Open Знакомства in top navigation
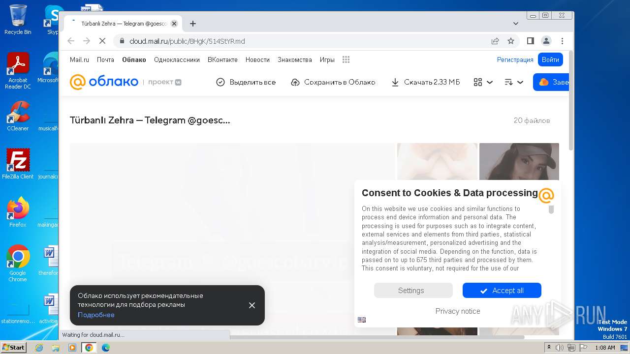 (295, 59)
